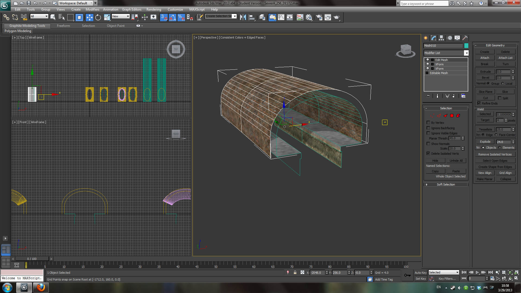This screenshot has height=293, width=521.
Task: Pick the Select Object tool
Action: click(53, 17)
